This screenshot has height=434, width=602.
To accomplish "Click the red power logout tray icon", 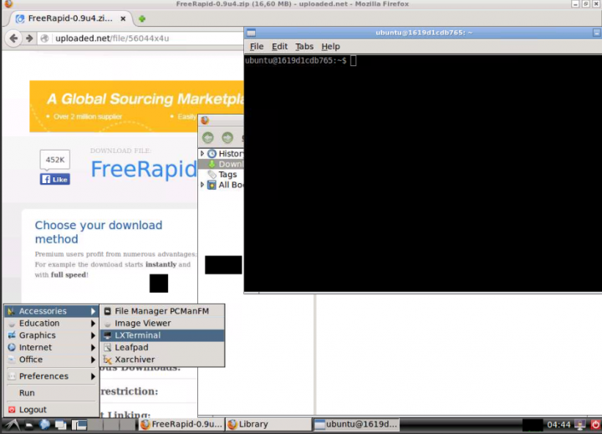I will (x=595, y=425).
